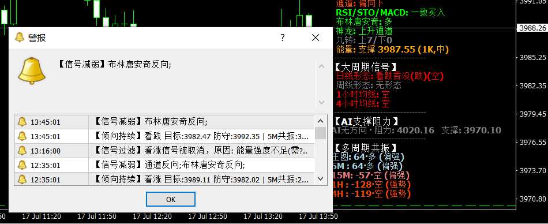Click the 13:16:00 time cell
The image size is (548, 224).
tap(46, 151)
